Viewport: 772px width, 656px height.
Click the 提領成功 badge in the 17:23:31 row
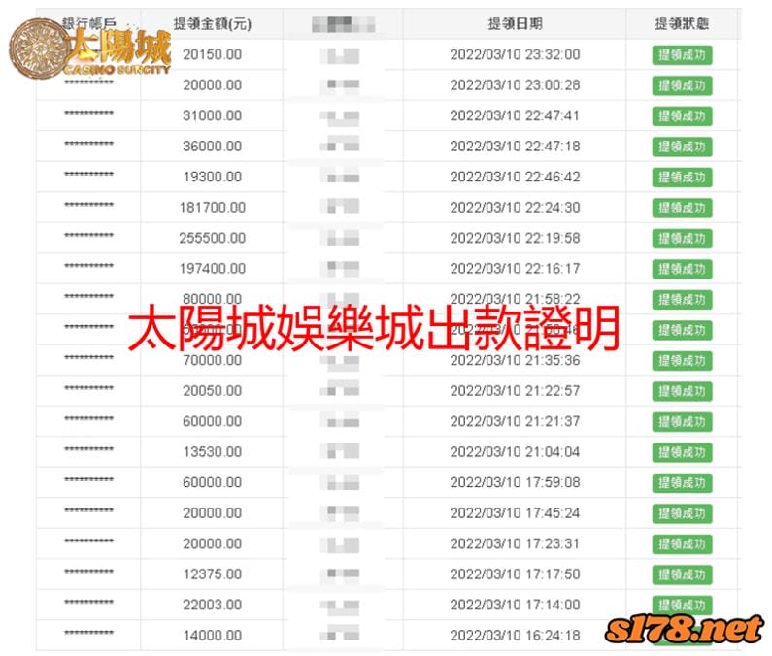682,543
